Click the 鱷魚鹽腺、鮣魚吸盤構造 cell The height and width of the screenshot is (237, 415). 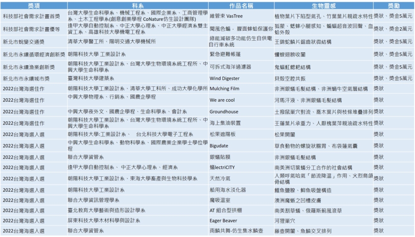(x=324, y=190)
